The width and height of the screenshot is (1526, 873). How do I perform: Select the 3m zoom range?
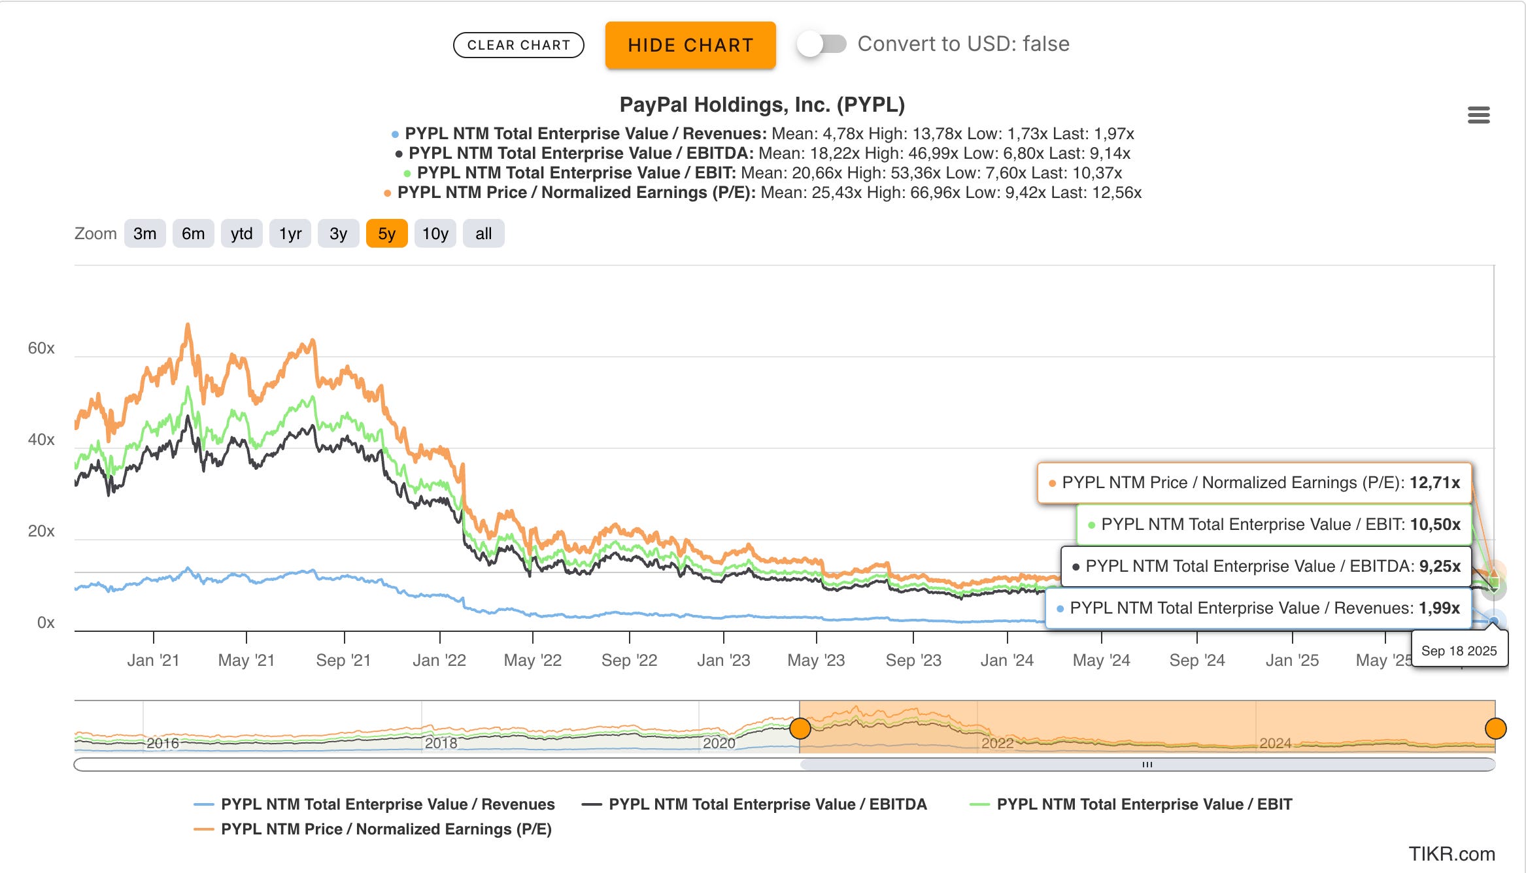pyautogui.click(x=145, y=234)
